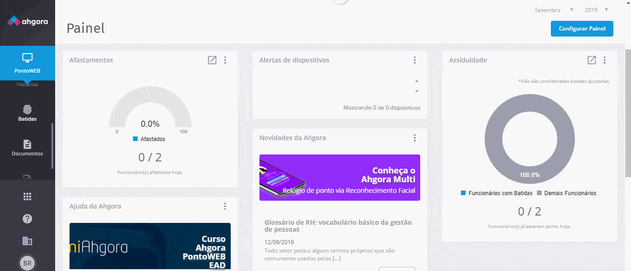Open Ajuda da Ahgora options menu
The width and height of the screenshot is (631, 271).
pyautogui.click(x=225, y=206)
